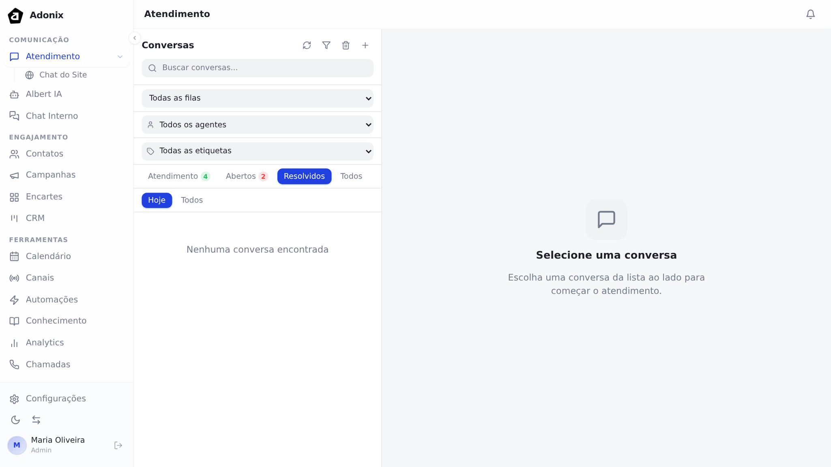Viewport: 831px width, 467px height.
Task: Switch to the Abertos tab
Action: (x=246, y=176)
